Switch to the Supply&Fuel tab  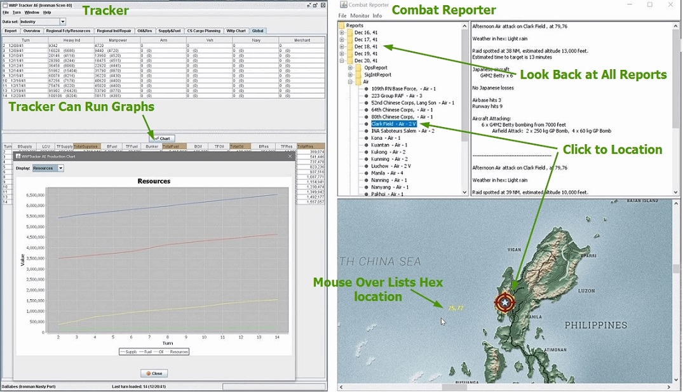pyautogui.click(x=170, y=31)
